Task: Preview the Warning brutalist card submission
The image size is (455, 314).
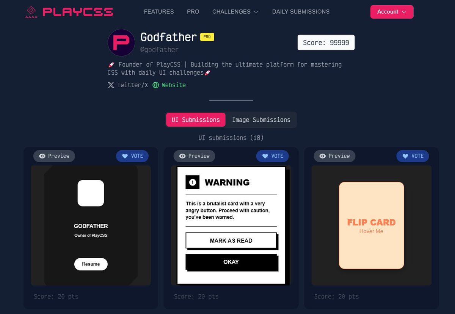Action: (x=194, y=156)
